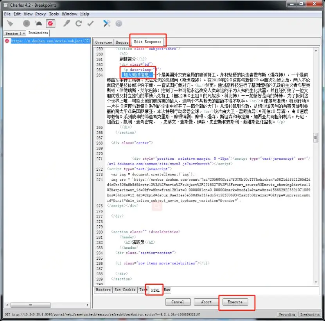Open the Help menu
Viewport: 325px width, 321px height.
click(84, 14)
